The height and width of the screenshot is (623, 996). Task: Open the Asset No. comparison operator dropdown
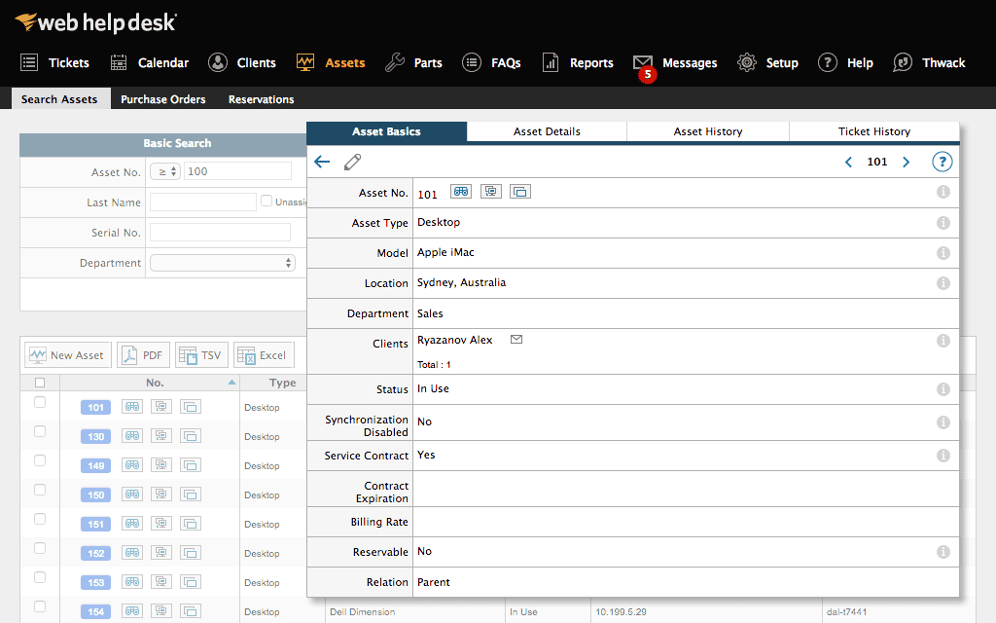click(164, 169)
